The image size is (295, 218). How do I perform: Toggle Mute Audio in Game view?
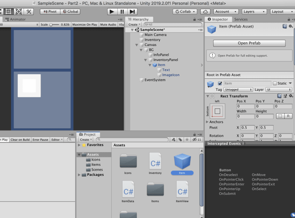(x=108, y=25)
